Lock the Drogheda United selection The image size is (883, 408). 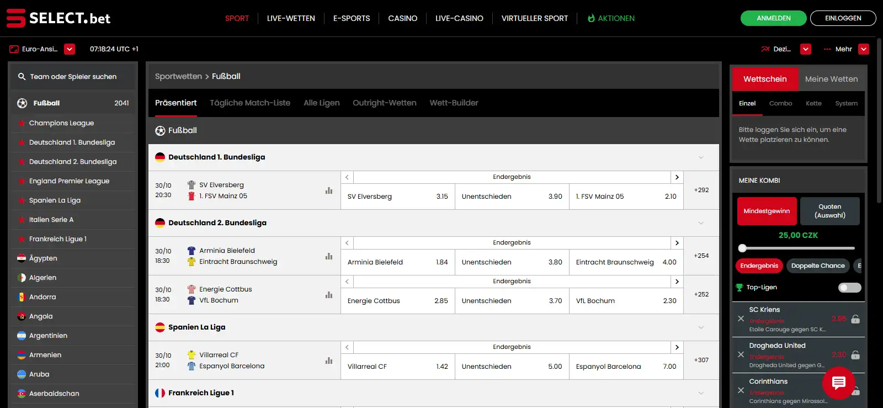pyautogui.click(x=855, y=355)
